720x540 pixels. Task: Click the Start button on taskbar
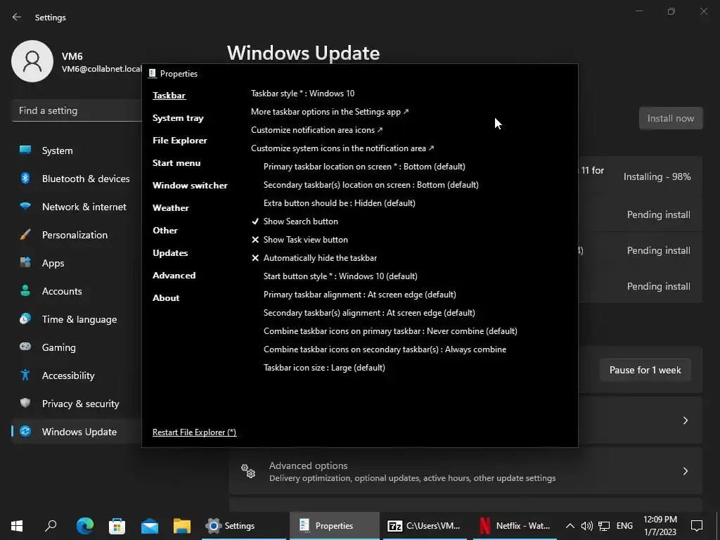(x=17, y=526)
